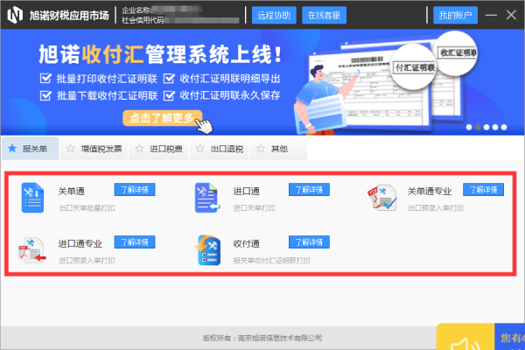Click the star icon on 增值税发票 tab
Viewport: 525px width, 350px height.
[x=70, y=149]
